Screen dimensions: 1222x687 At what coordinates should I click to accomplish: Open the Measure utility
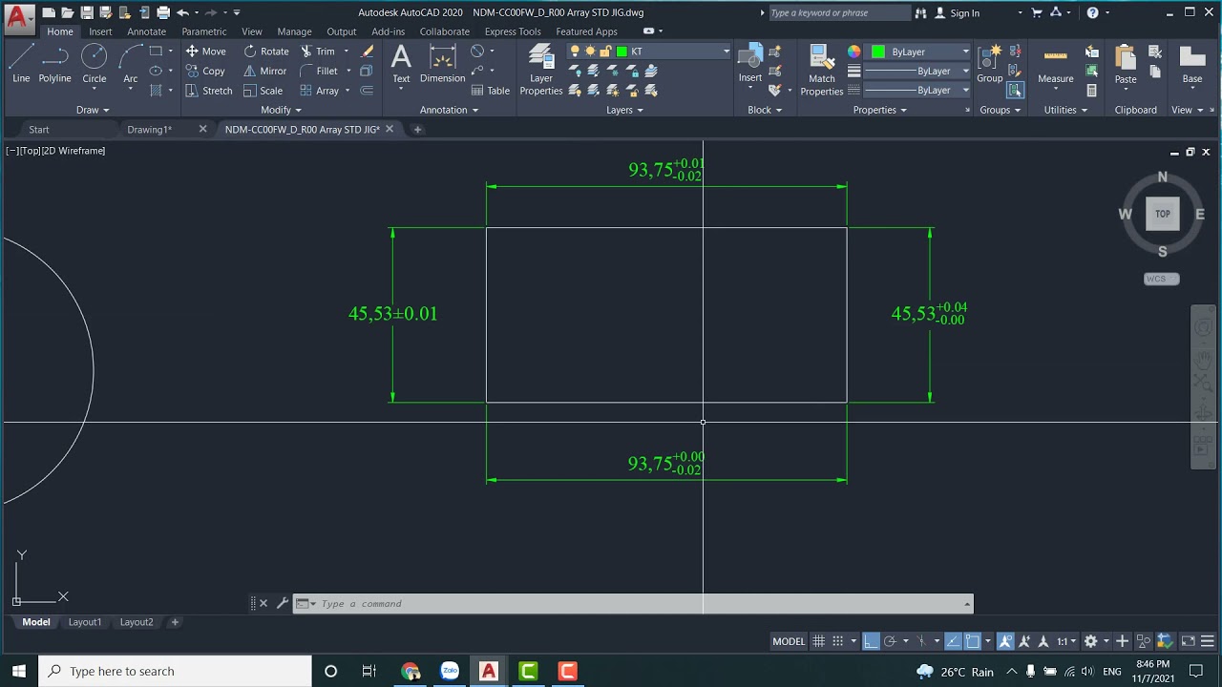point(1055,65)
